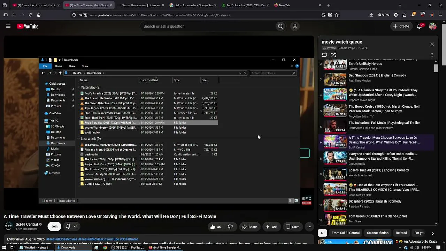Open notification bell dropdown for Sci-Fi Central
Screen dimensions: 446x251
pyautogui.click(x=71, y=227)
